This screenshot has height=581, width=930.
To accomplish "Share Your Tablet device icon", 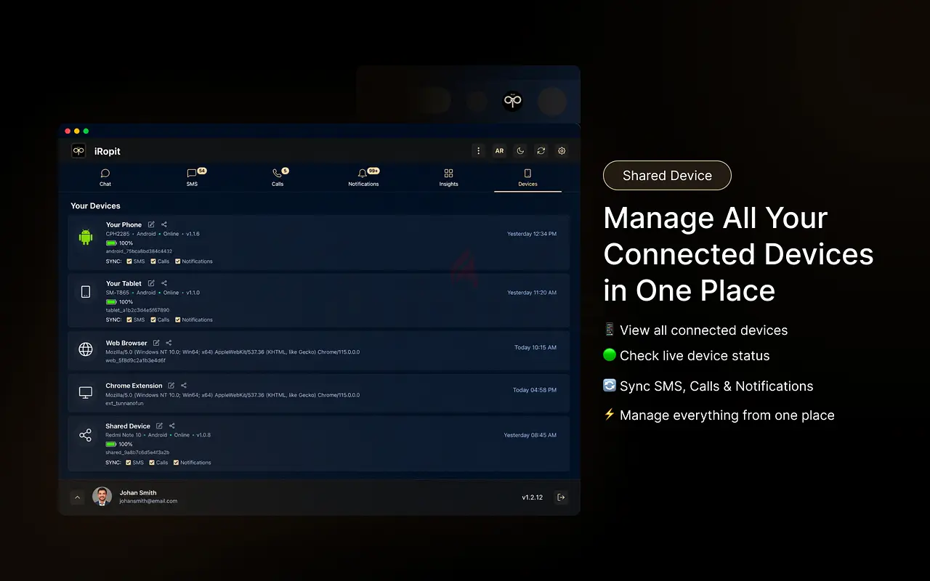I will [164, 283].
